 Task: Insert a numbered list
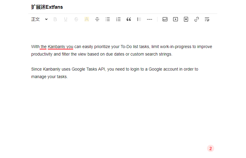(118, 19)
